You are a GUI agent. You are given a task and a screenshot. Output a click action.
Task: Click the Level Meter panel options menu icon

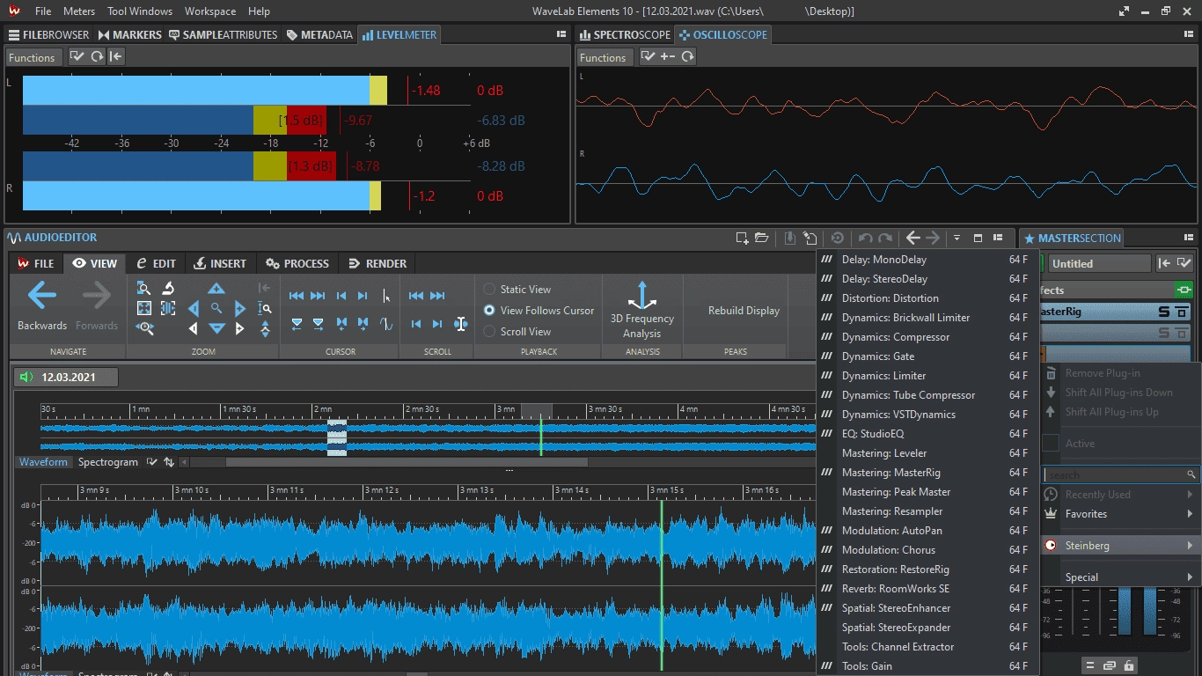pos(561,34)
